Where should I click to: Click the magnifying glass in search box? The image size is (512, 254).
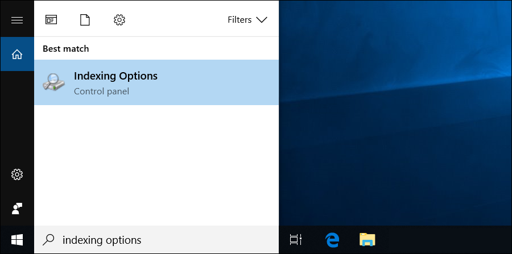tap(49, 240)
